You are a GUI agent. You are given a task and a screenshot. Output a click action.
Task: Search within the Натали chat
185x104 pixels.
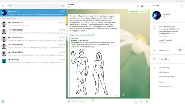(x=138, y=6)
